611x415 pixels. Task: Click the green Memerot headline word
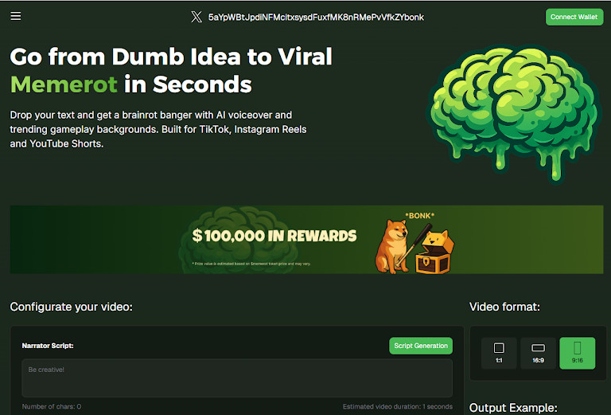pyautogui.click(x=64, y=84)
